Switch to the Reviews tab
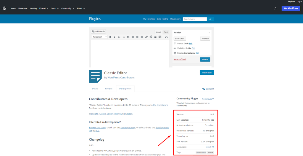 [109, 89]
